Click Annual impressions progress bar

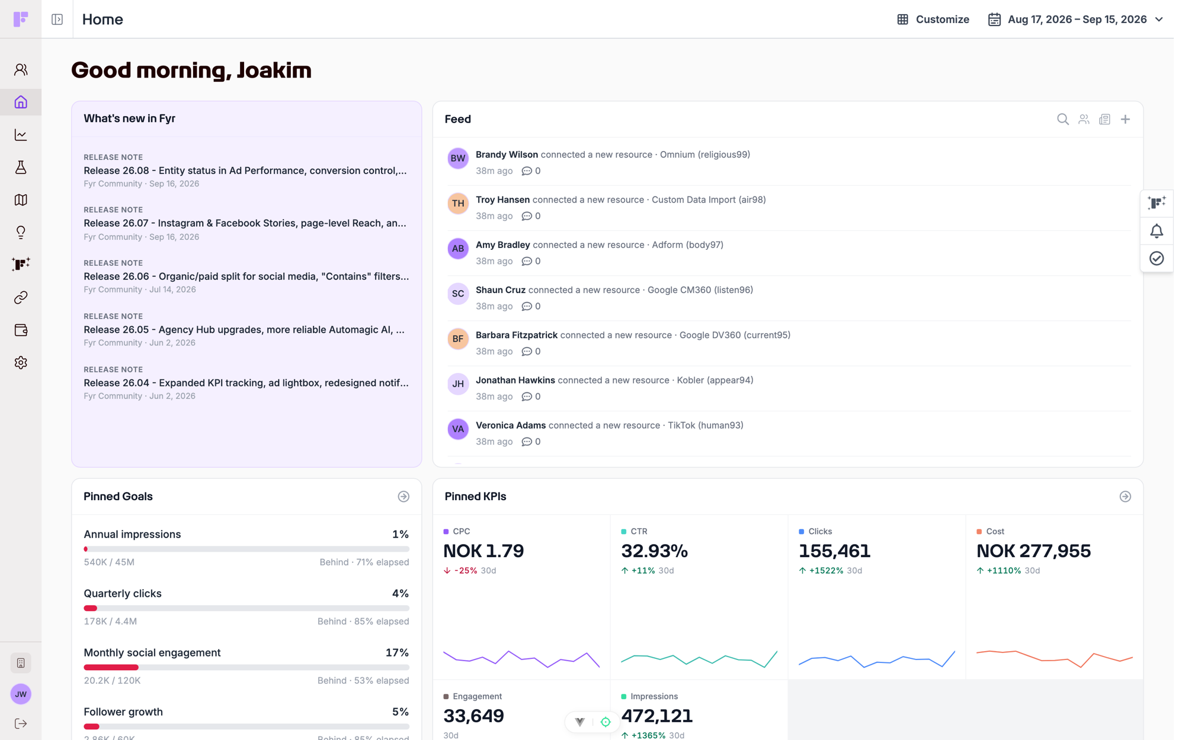(x=246, y=549)
